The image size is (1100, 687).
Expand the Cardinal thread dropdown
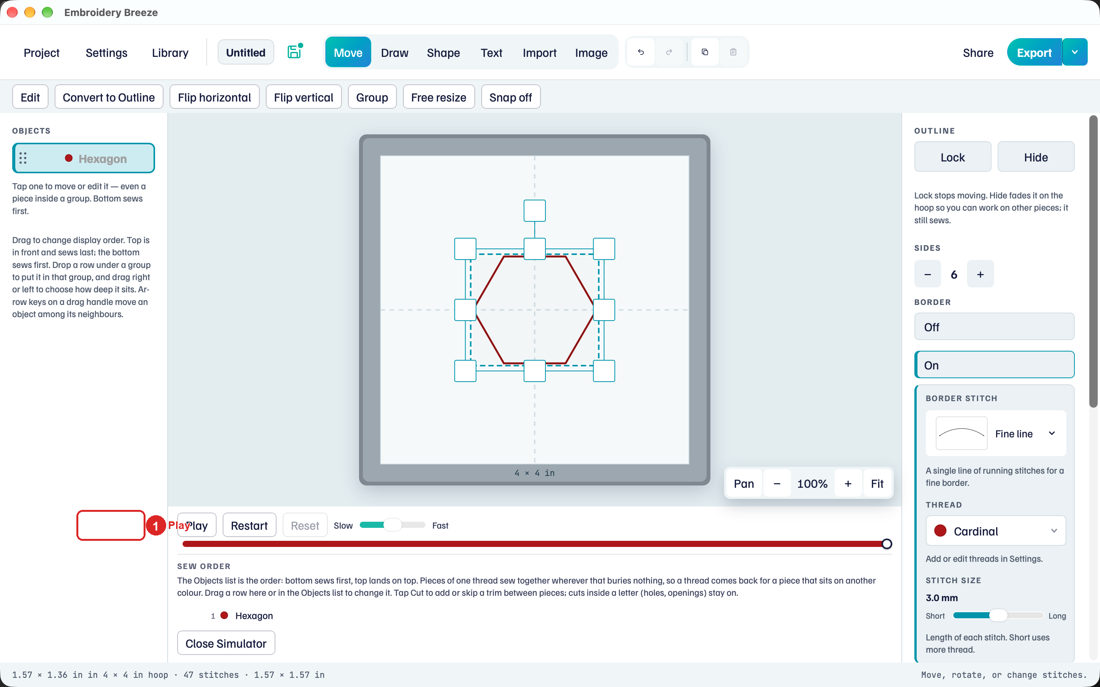click(996, 531)
